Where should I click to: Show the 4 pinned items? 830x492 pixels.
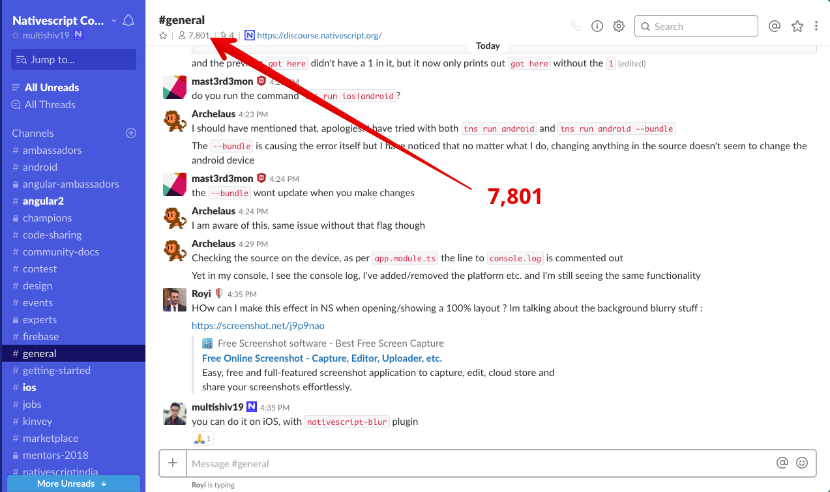click(227, 36)
